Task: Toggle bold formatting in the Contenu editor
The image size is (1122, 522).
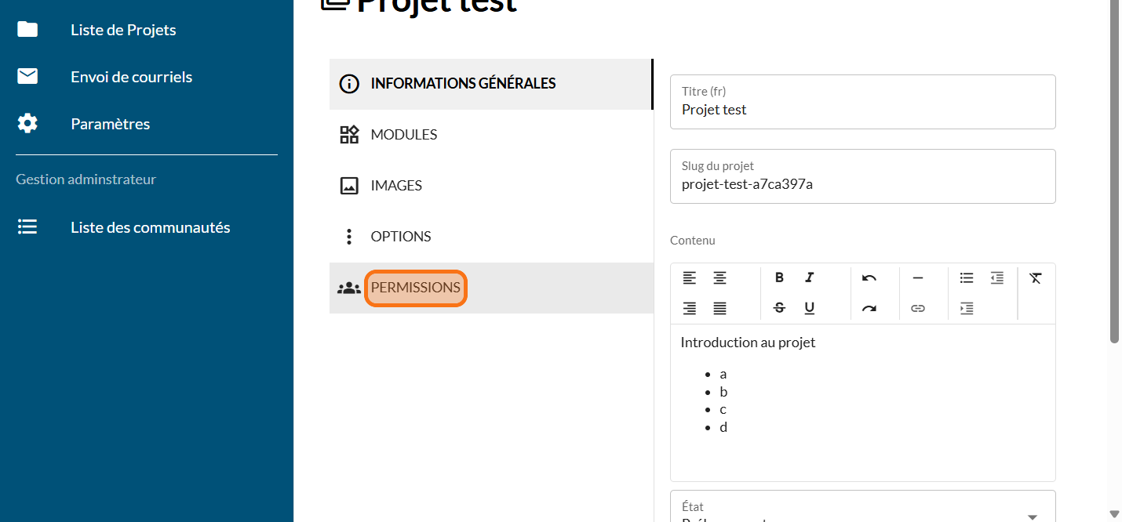Action: [x=779, y=277]
